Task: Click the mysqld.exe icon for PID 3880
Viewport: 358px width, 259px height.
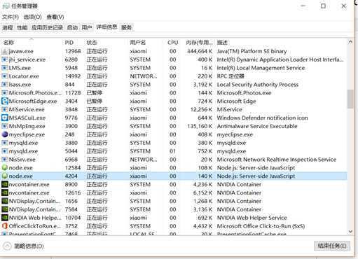Action: [x=4, y=143]
